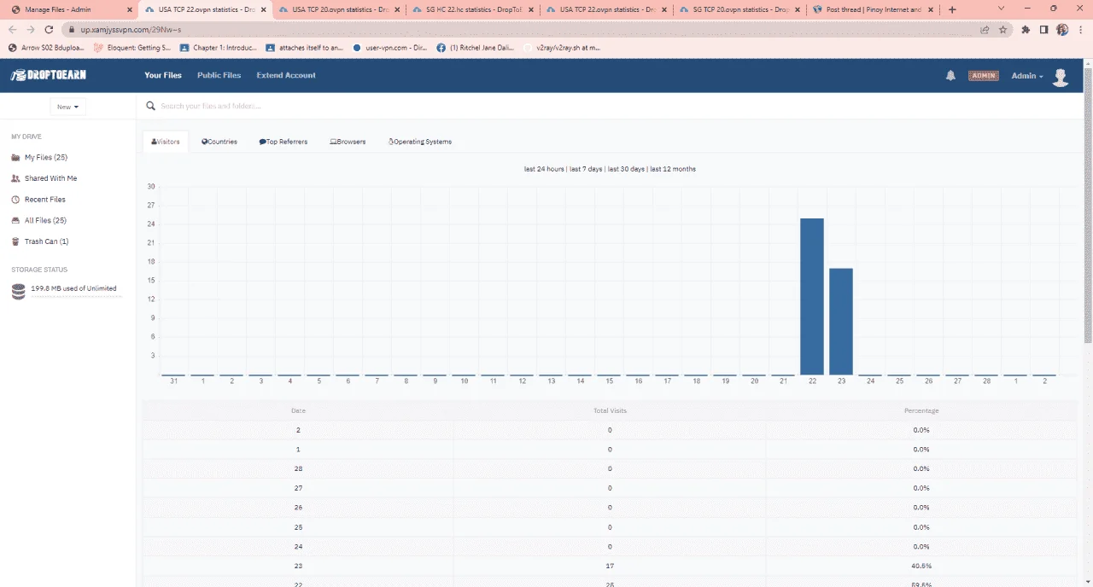Show statistics for last 7 days
Viewport: 1093px width, 587px height.
(x=586, y=169)
